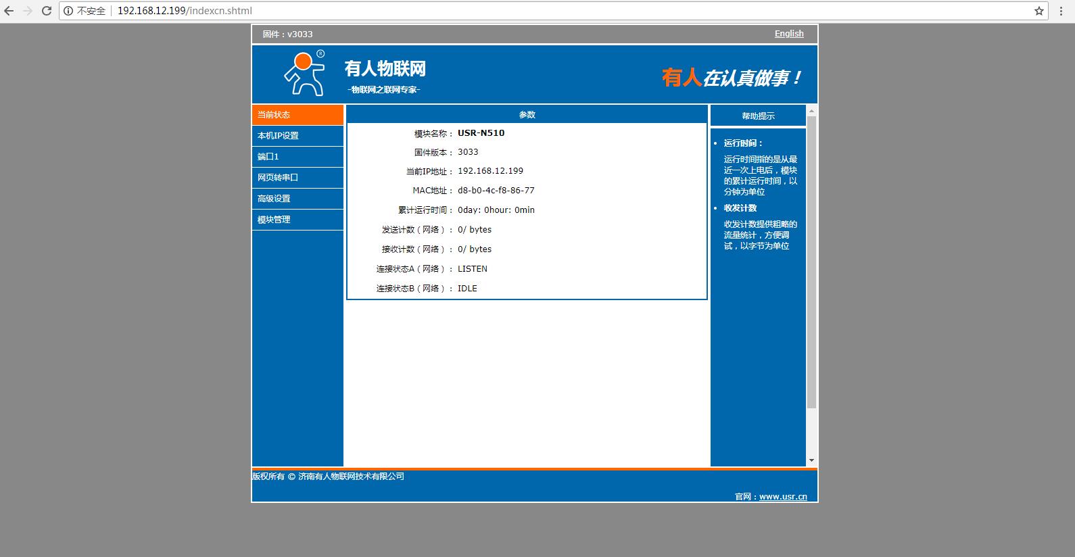Click the 帮助提示 panel header

(x=758, y=116)
